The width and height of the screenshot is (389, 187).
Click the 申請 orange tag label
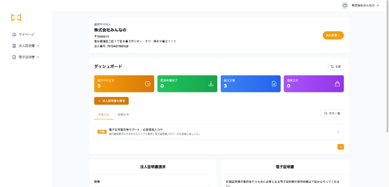(102, 132)
